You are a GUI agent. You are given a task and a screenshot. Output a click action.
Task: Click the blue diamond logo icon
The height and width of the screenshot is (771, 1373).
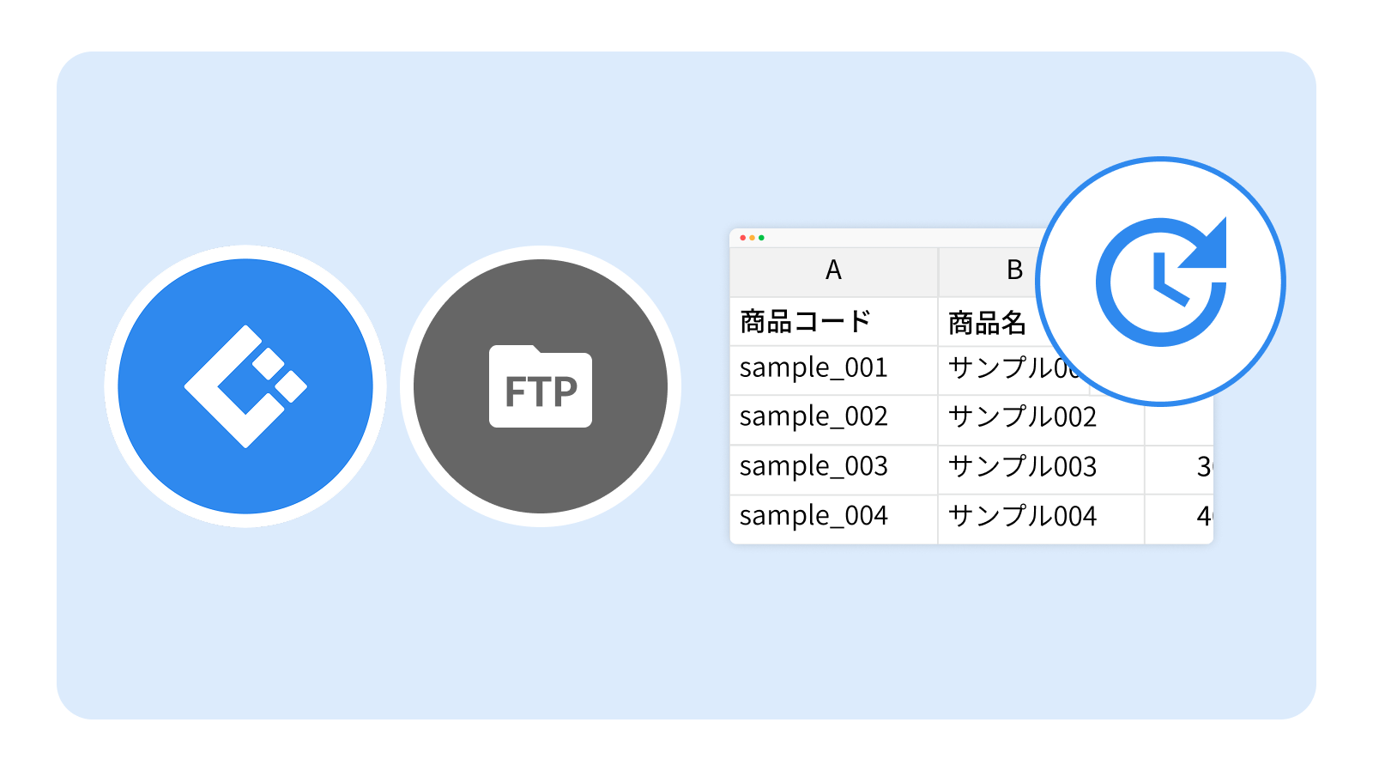(x=245, y=386)
